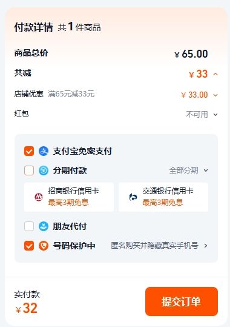Click the 满65元减33元 discount description
Viewport: 230px width, 327px height.
(x=71, y=94)
